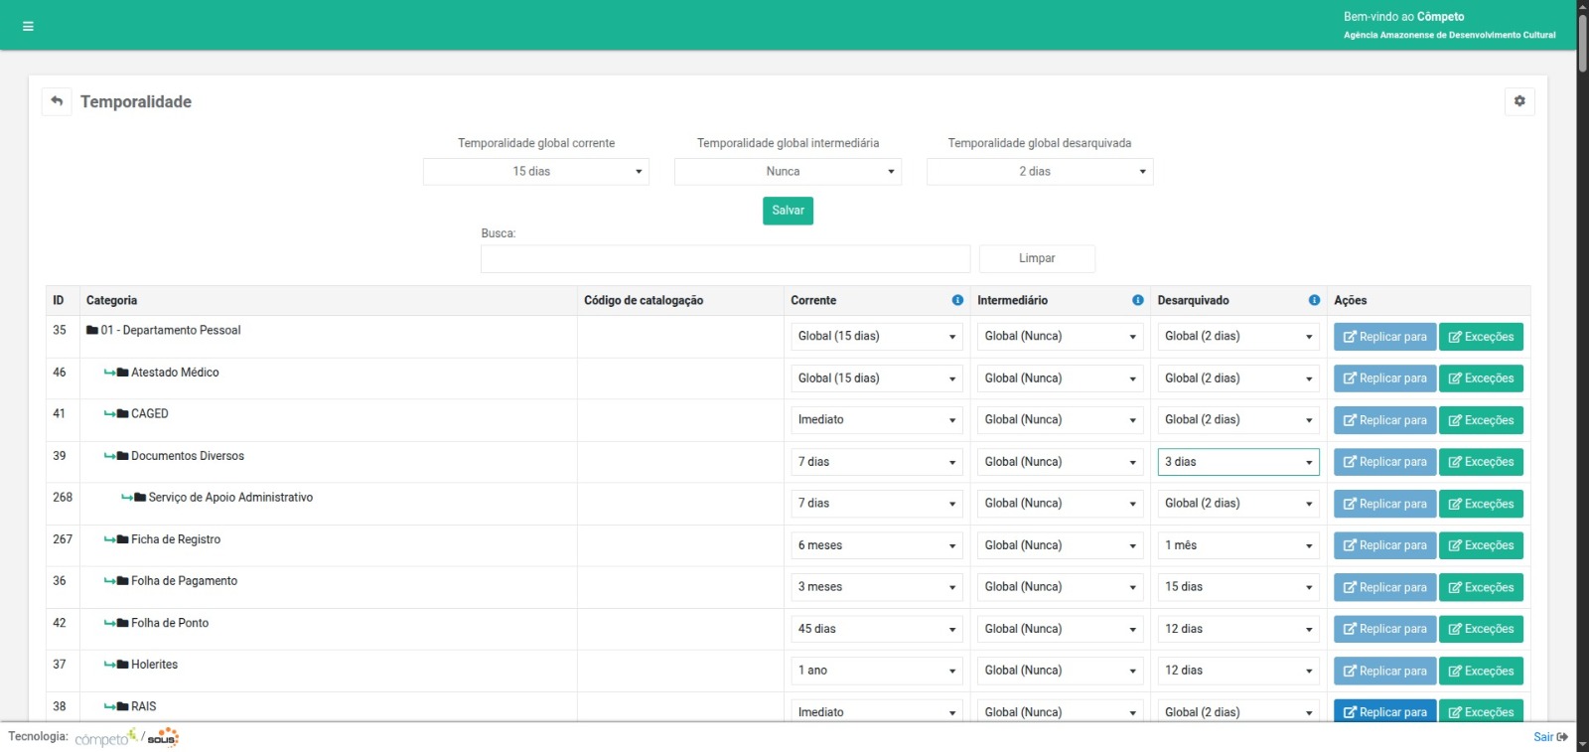Viewport: 1589px width, 752px height.
Task: Open the hamburger menu icon
Action: [x=28, y=26]
